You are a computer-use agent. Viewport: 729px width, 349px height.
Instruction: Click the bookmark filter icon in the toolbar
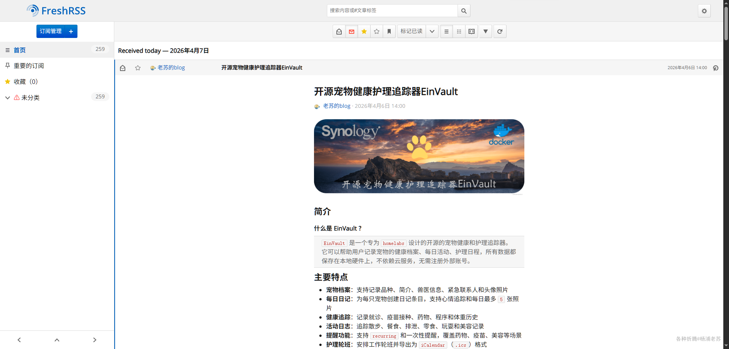click(x=389, y=32)
